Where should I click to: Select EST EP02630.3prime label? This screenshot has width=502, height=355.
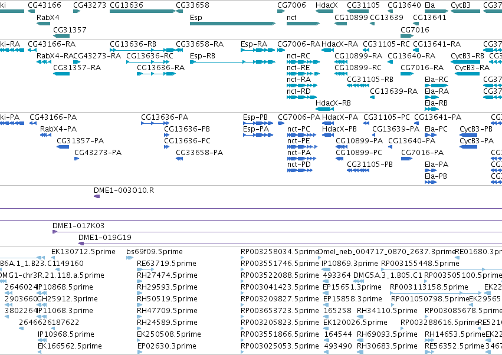coord(167,346)
